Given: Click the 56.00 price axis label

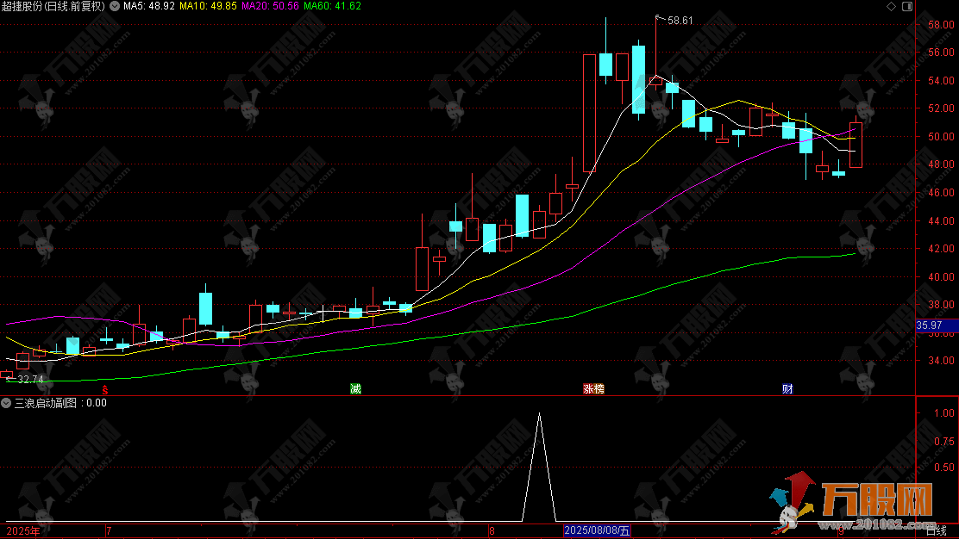Looking at the screenshot, I should 941,53.
